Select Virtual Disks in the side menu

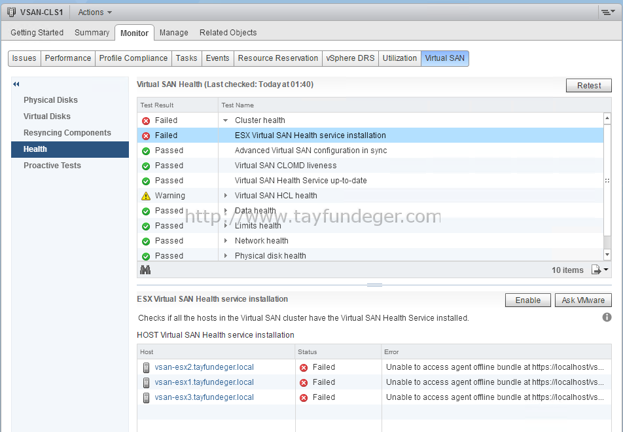[x=70, y=117]
